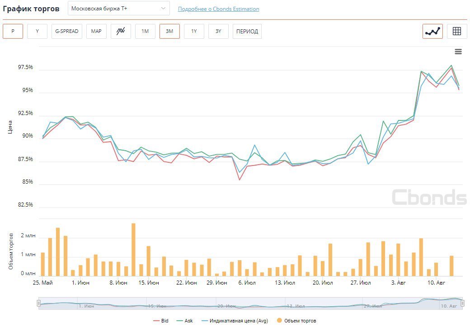Click the chart comparison icon button
This screenshot has width=470, height=327.
(121, 31)
